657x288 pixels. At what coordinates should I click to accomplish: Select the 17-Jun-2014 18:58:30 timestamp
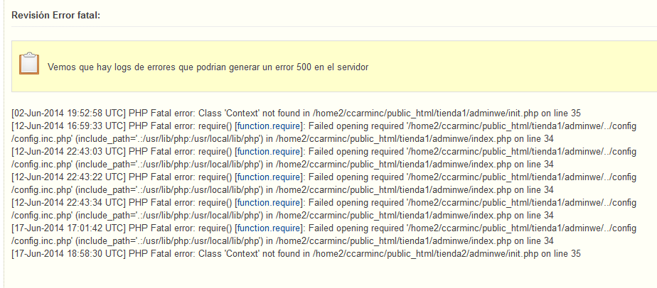[69, 254]
